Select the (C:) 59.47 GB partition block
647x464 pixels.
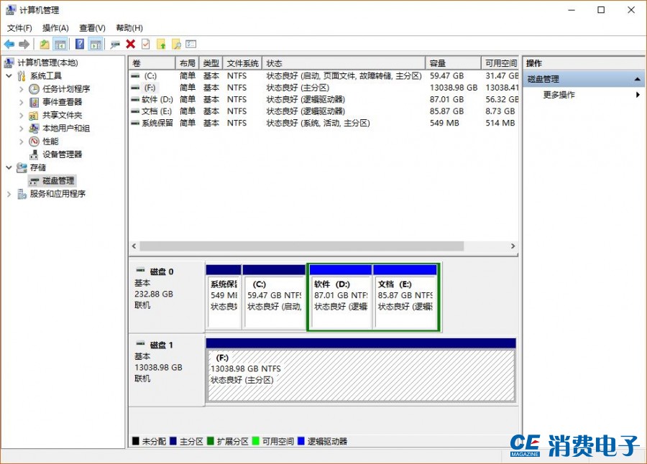tap(274, 297)
